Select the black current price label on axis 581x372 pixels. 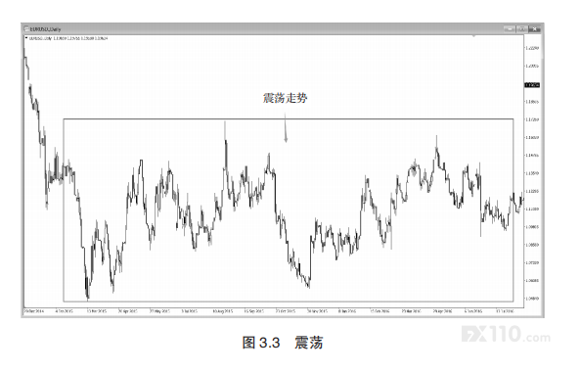[x=532, y=85]
